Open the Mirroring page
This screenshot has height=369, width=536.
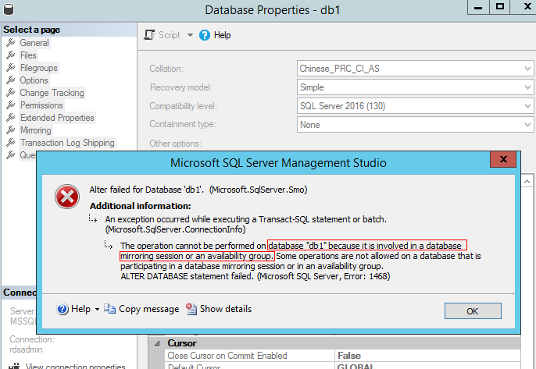coord(36,130)
